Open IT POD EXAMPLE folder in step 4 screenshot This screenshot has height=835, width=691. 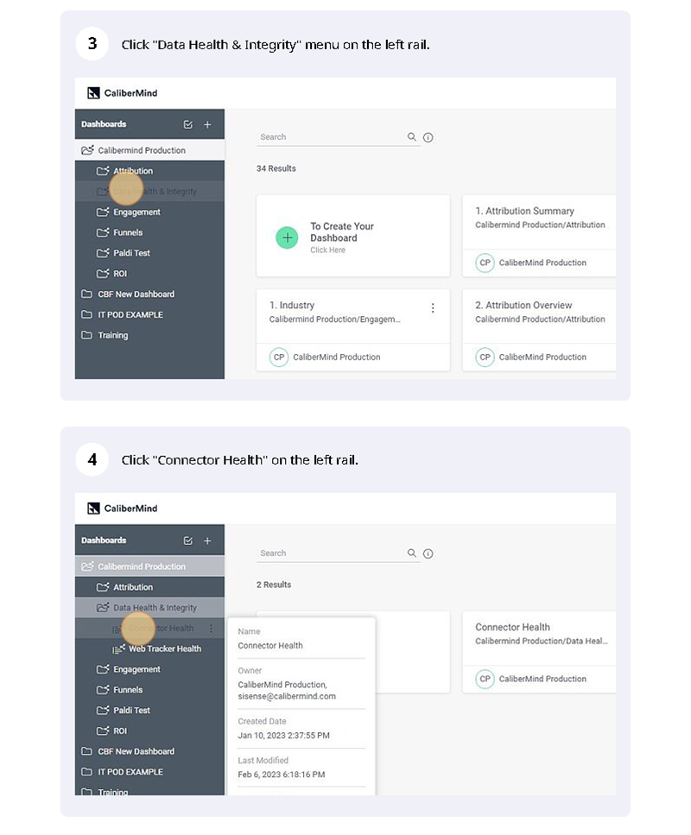(x=149, y=772)
